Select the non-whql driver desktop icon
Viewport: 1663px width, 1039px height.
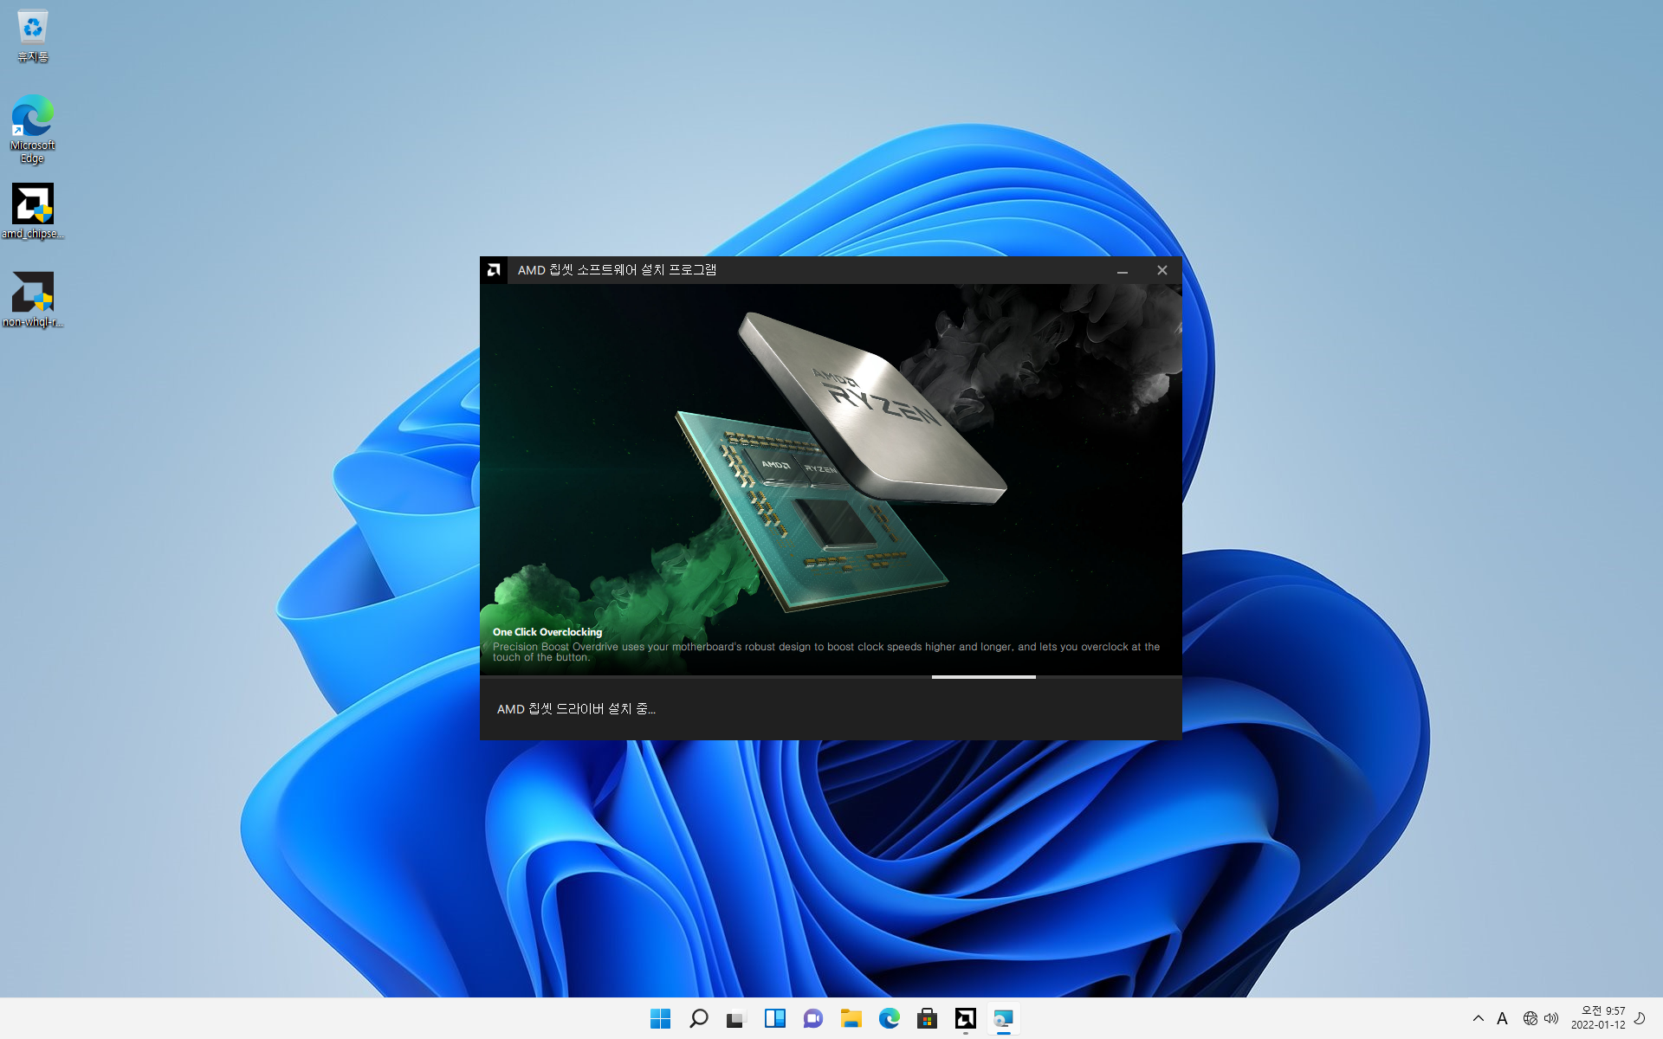coord(32,300)
